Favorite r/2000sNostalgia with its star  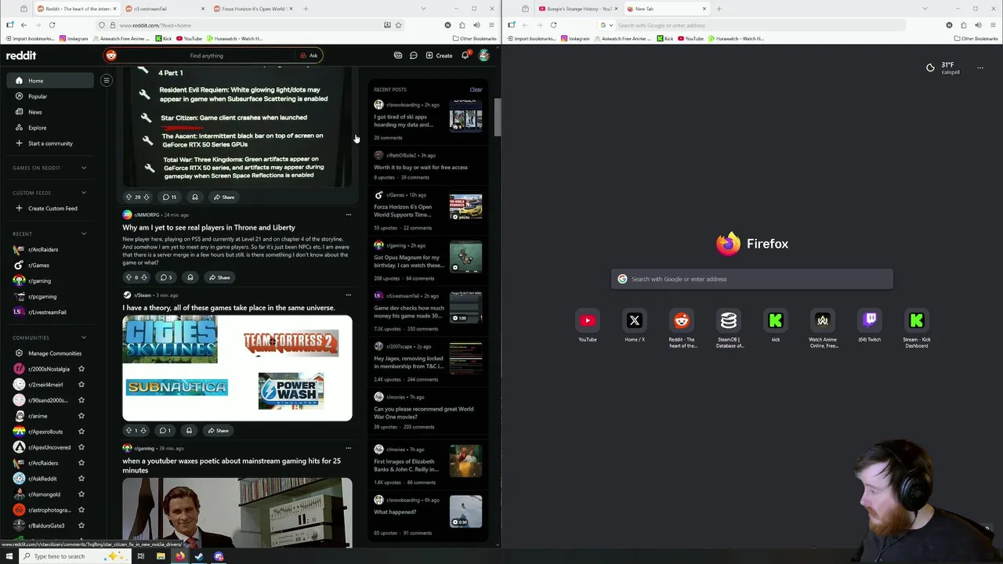coord(81,369)
